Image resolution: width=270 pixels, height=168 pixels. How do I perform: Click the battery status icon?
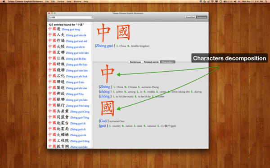pyautogui.click(x=225, y=1)
